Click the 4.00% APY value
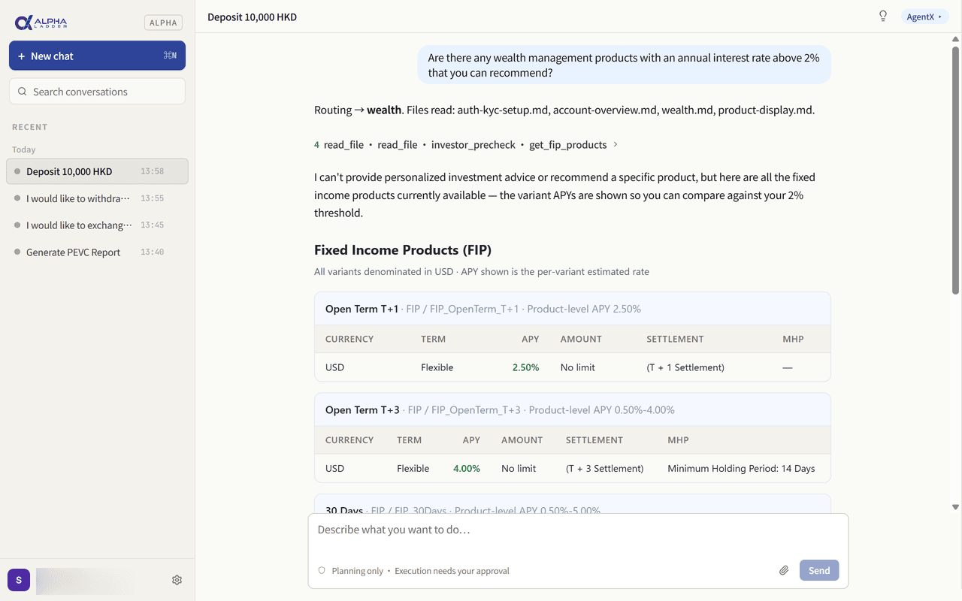Image resolution: width=962 pixels, height=601 pixels. coord(467,468)
